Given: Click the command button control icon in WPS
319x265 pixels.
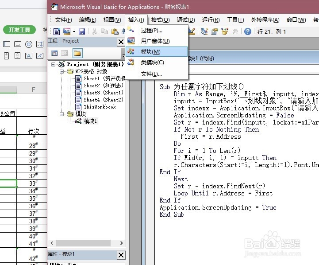Looking at the screenshot, I should coord(18,44).
